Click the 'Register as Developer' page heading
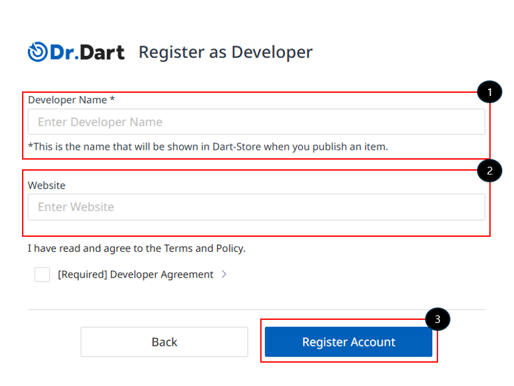 point(225,52)
